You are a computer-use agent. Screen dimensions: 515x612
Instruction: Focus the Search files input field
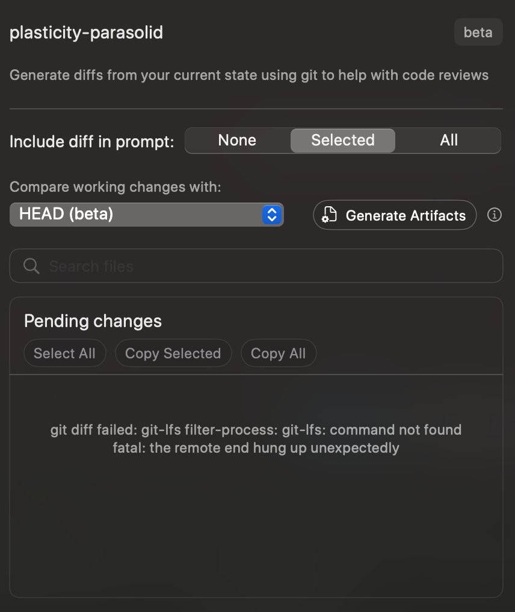coord(256,266)
